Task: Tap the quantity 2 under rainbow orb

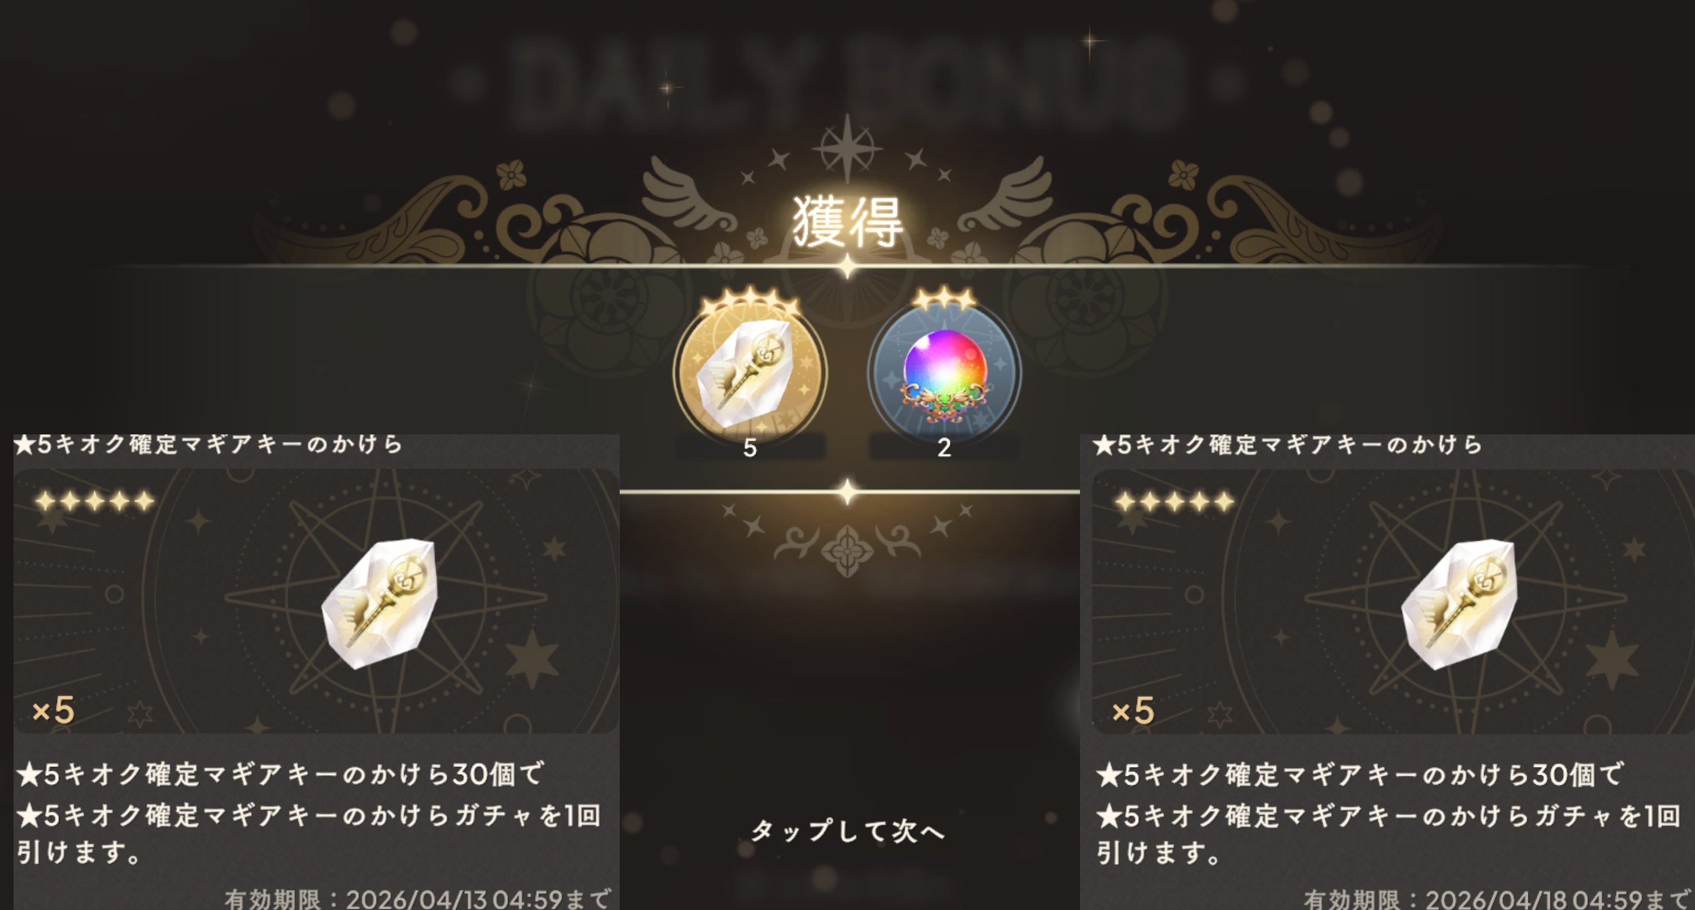Action: click(944, 448)
